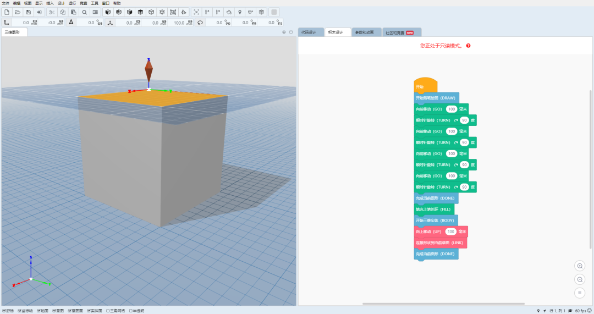Click the horizontal scrollbar under blocks workspace
The width and height of the screenshot is (594, 314).
tap(443, 304)
